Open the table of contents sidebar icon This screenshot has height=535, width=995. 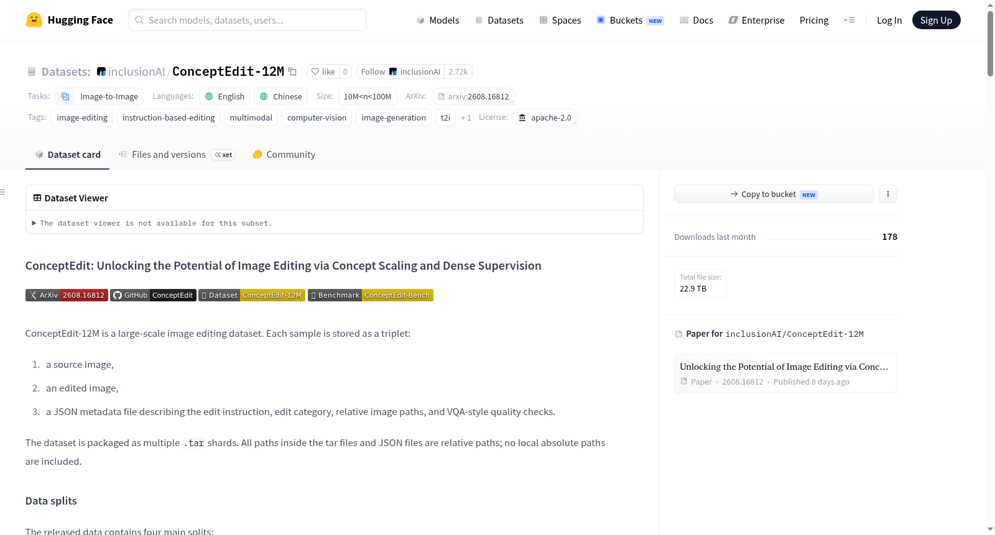pos(2,192)
